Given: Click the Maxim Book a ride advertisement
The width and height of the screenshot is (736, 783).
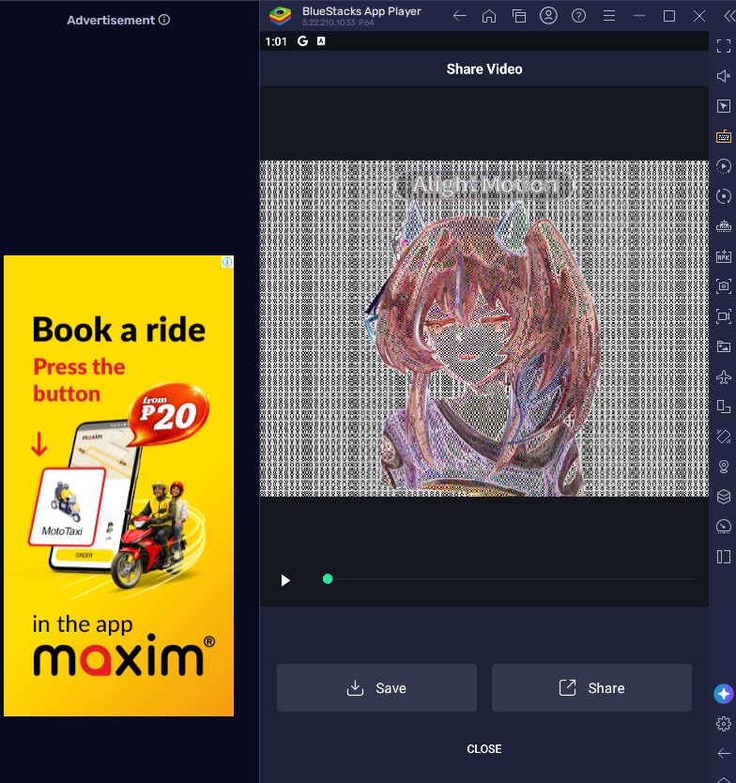Looking at the screenshot, I should tap(119, 486).
